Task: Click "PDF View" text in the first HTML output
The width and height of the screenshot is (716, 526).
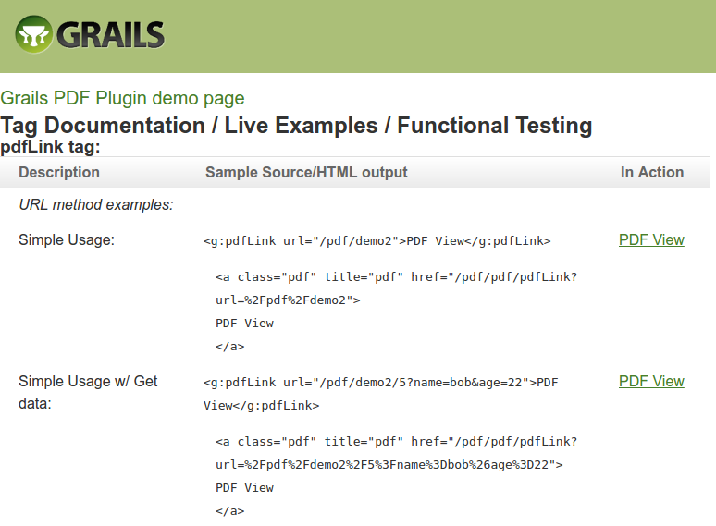Action: (244, 323)
